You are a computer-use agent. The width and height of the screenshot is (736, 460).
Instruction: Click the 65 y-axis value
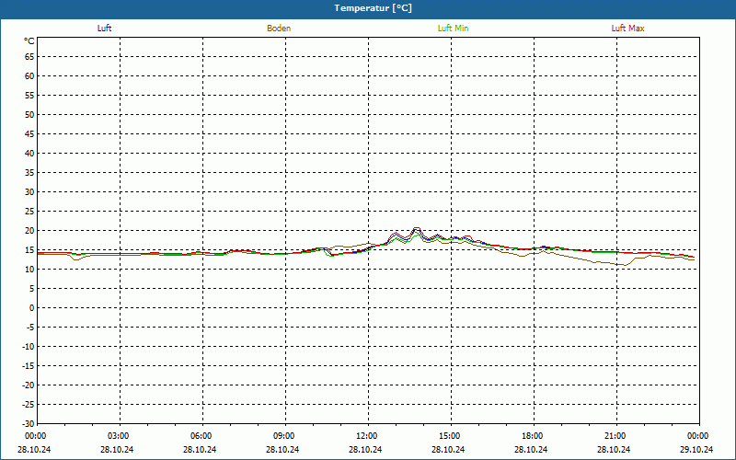click(29, 57)
